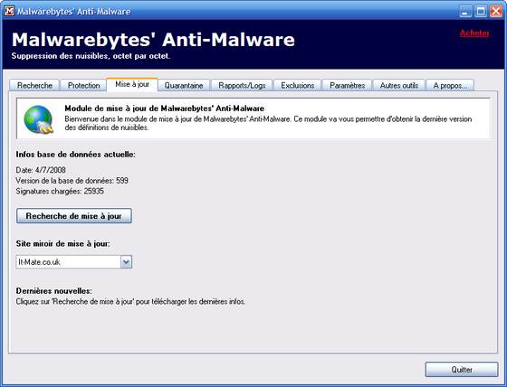Click the large Malwarebytes' Anti-Malware banner title
The height and width of the screenshot is (387, 507).
click(153, 40)
